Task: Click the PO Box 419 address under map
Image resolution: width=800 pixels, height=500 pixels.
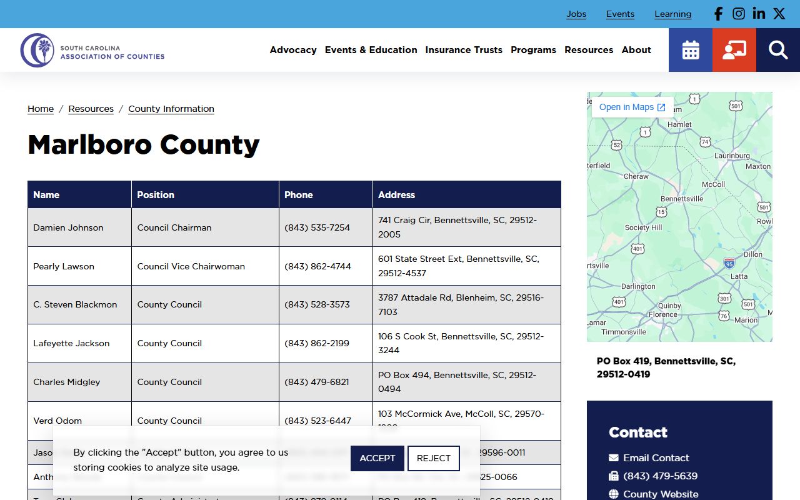Action: [666, 367]
